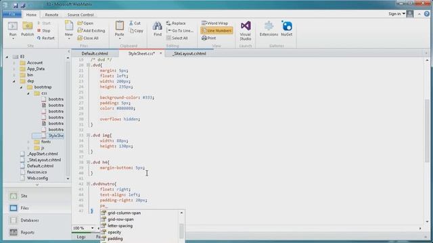Toggle Word Wrap
The height and width of the screenshot is (243, 433).
point(214,23)
